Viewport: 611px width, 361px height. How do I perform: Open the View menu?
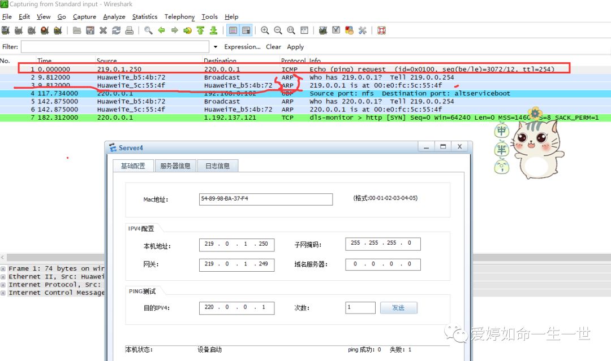click(x=44, y=17)
